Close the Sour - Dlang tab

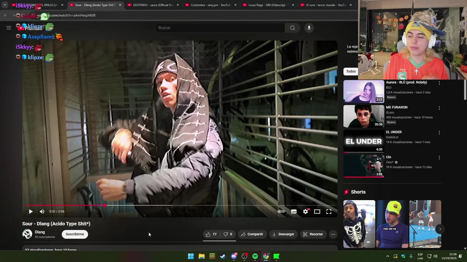click(x=120, y=5)
